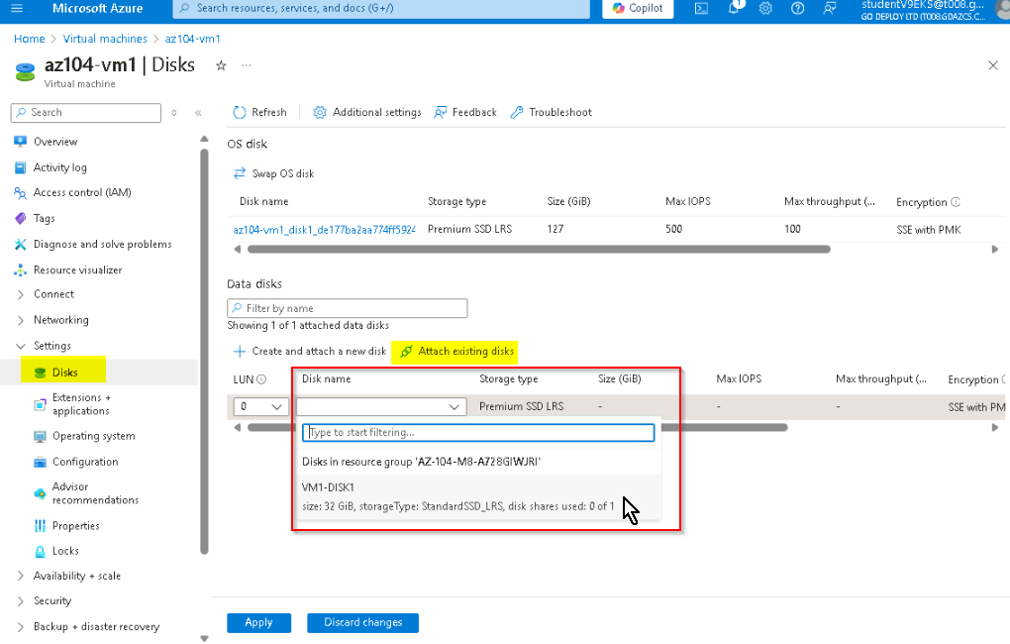Open portal settings gear
The width and height of the screenshot is (1010, 644).
click(x=765, y=8)
